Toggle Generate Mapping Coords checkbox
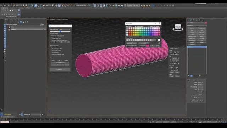 (x=191, y=100)
